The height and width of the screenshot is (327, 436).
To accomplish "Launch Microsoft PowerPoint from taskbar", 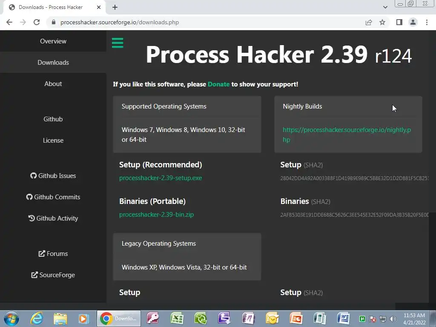I will pyautogui.click(x=296, y=318).
